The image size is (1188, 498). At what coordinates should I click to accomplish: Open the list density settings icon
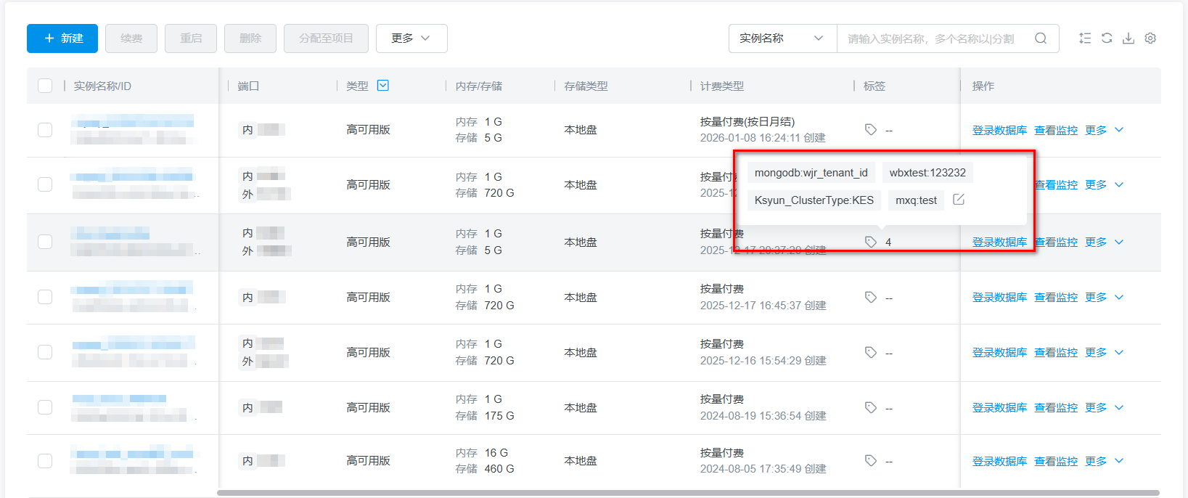[x=1085, y=38]
